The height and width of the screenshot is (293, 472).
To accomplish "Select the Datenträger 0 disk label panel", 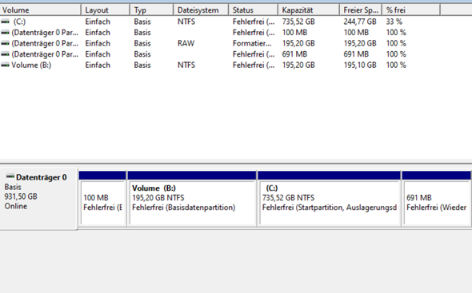I will point(39,199).
